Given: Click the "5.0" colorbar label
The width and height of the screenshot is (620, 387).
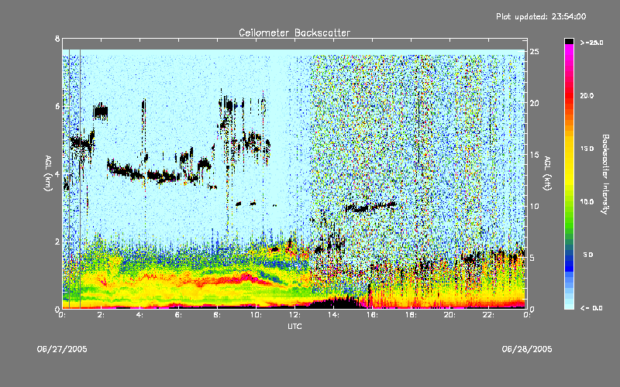Looking at the screenshot, I should pyautogui.click(x=588, y=255).
